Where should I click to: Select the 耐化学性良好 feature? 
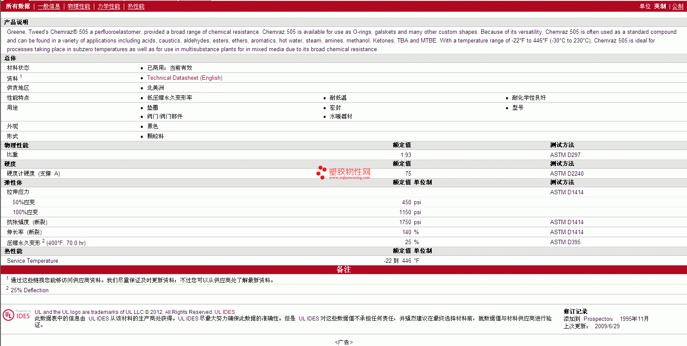tap(529, 98)
